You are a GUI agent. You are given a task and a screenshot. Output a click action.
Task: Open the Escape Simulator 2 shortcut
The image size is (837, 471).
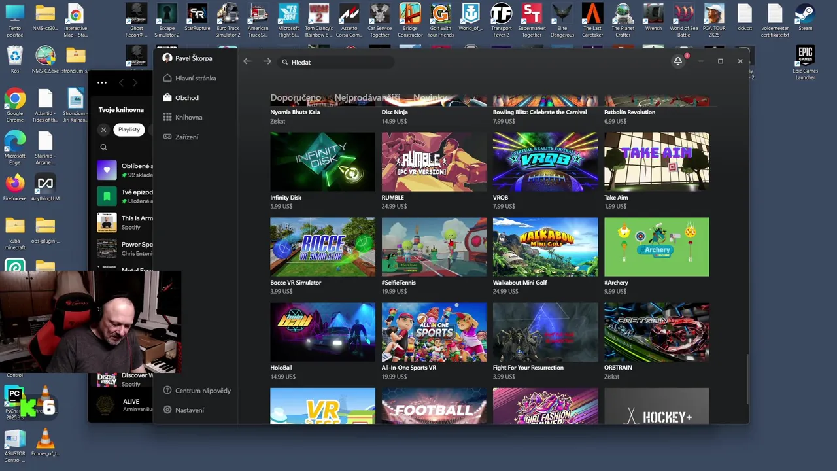(x=167, y=20)
